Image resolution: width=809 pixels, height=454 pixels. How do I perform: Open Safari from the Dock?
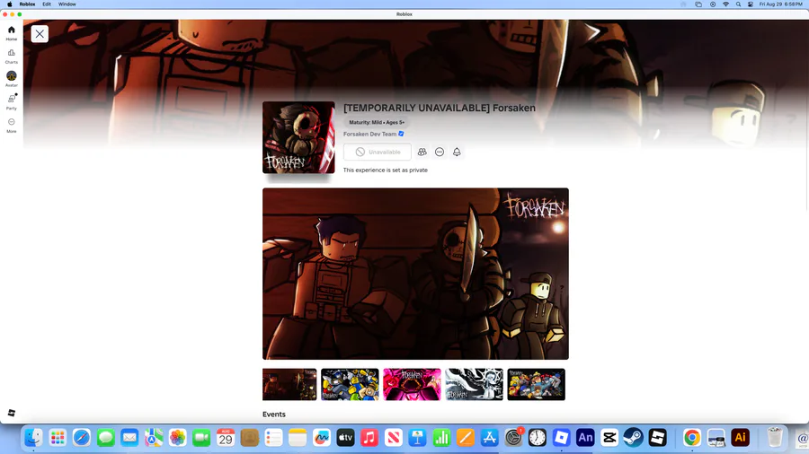pos(82,438)
